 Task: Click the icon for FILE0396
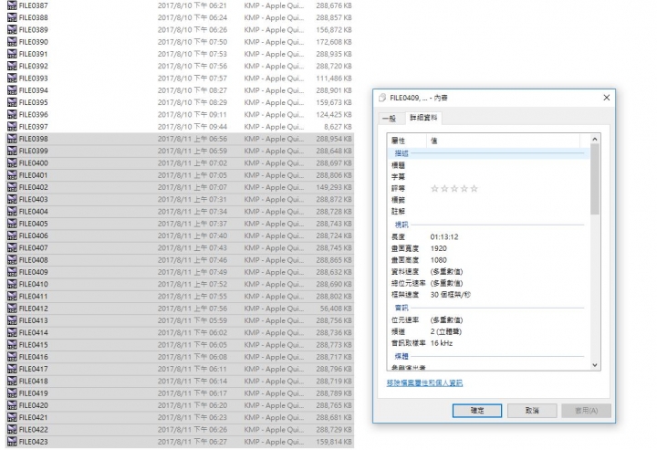coord(12,114)
